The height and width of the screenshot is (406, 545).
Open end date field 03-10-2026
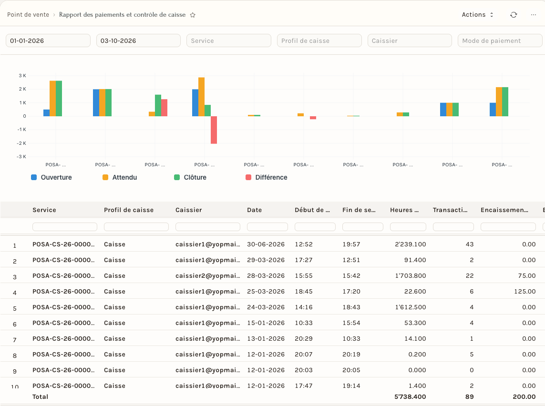click(138, 41)
